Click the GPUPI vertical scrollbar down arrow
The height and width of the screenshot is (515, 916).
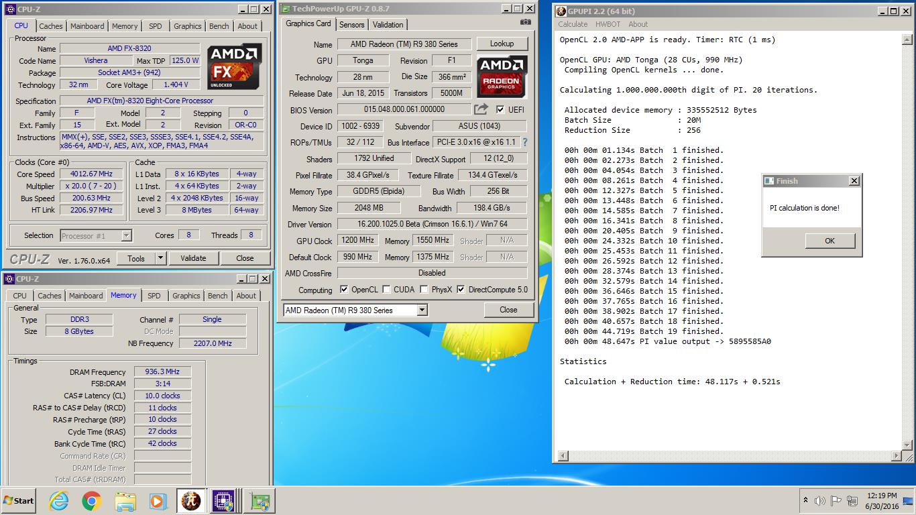click(908, 445)
